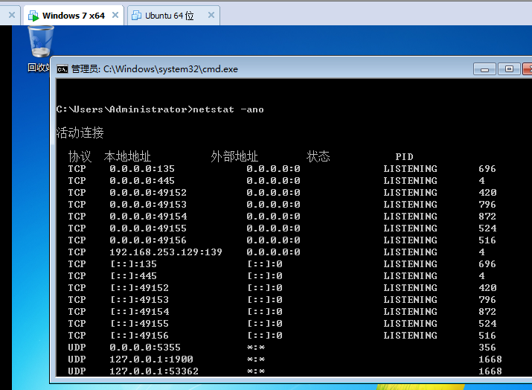The height and width of the screenshot is (390, 532).
Task: Click foreign address [::]:0 on [::]:135 row
Action: pyautogui.click(x=265, y=264)
